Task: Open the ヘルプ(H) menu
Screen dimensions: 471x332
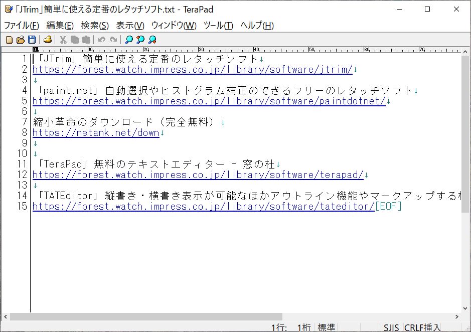Action: (257, 26)
